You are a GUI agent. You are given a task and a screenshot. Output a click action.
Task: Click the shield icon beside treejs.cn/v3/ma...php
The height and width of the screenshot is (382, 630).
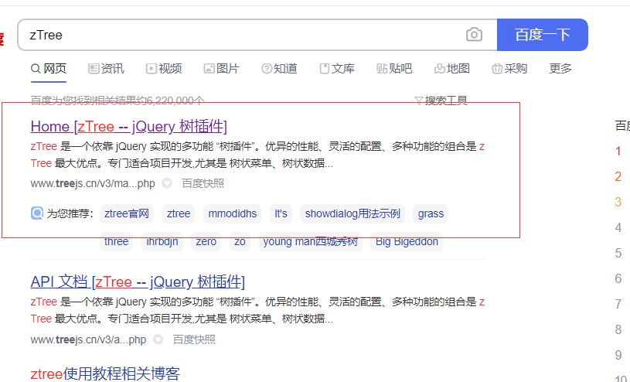pyautogui.click(x=167, y=183)
